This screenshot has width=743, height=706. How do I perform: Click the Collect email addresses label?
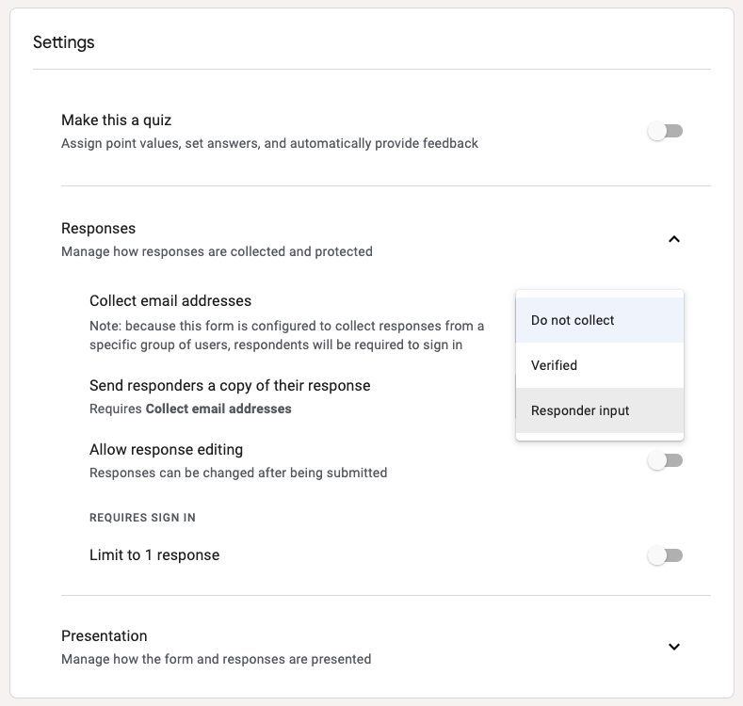tap(170, 301)
